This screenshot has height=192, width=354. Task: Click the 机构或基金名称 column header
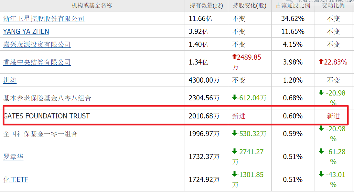pos(92,5)
